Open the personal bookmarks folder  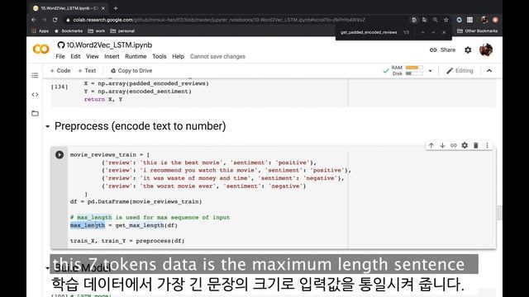pyautogui.click(x=122, y=31)
